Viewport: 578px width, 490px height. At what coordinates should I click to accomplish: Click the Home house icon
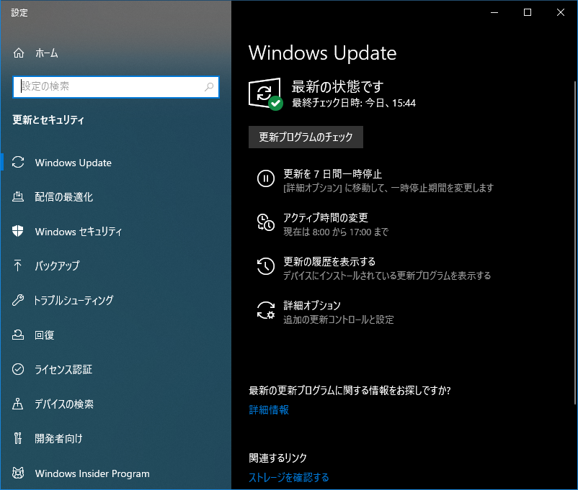coord(19,53)
